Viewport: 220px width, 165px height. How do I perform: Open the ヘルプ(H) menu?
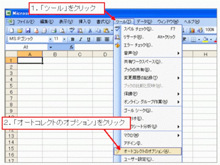click(x=192, y=22)
